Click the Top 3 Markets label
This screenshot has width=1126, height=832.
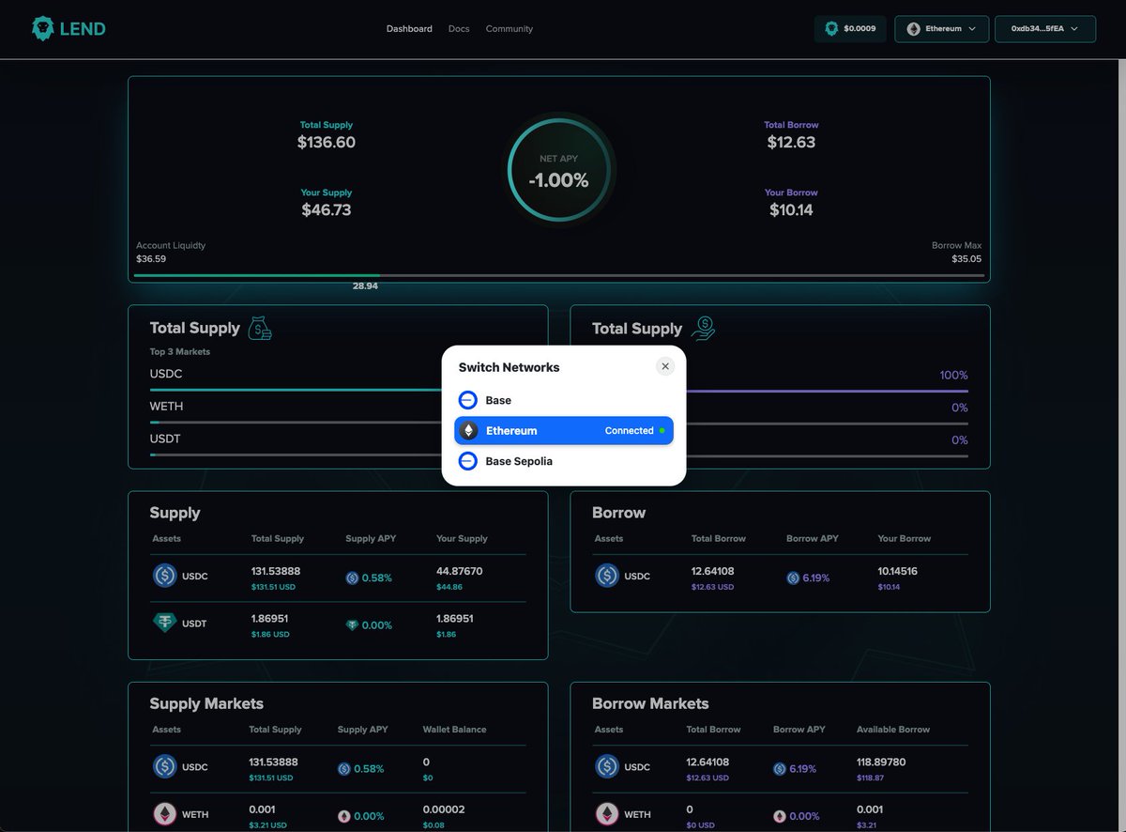[x=180, y=352]
